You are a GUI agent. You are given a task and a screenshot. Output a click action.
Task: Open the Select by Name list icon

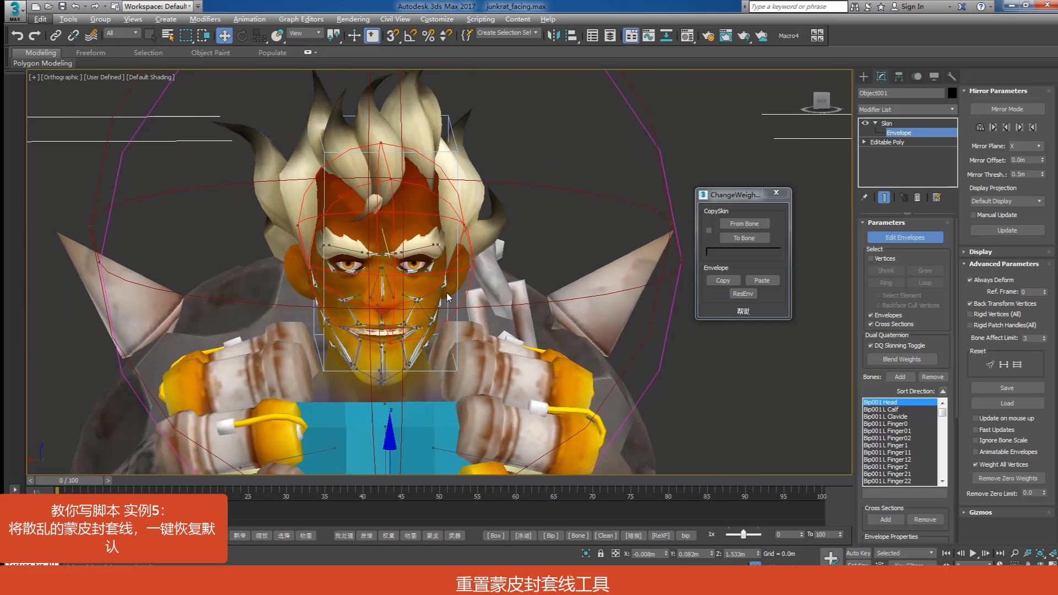pos(168,36)
